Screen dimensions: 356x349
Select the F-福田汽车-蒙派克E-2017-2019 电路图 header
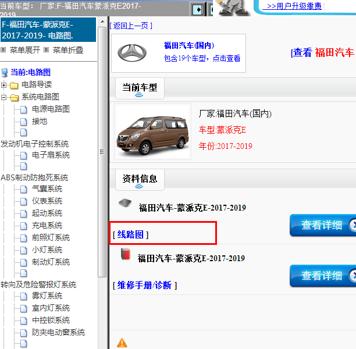48,30
